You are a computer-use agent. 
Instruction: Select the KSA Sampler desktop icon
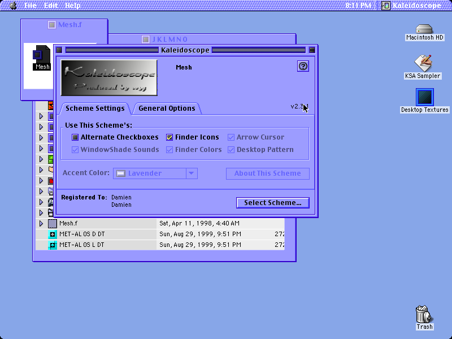pos(423,63)
